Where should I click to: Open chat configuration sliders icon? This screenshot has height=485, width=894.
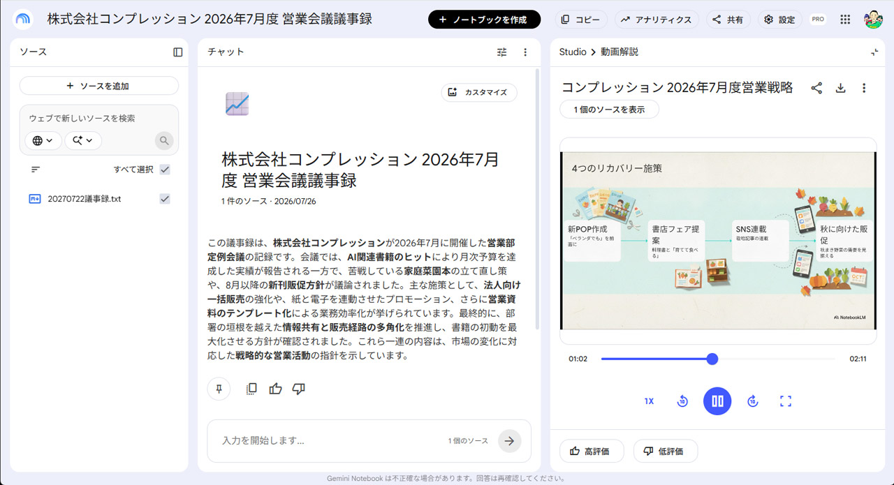pyautogui.click(x=502, y=52)
